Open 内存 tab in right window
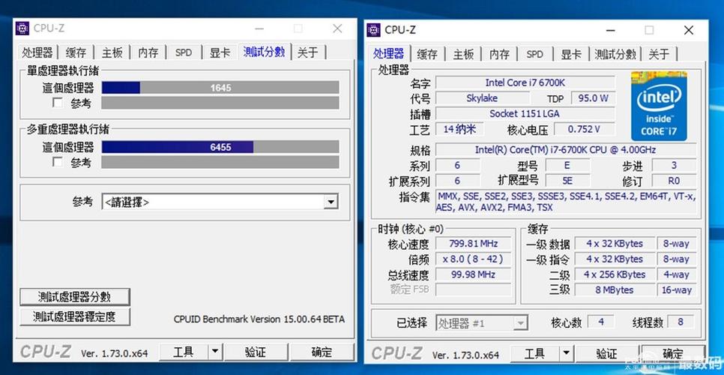The image size is (724, 375). tap(500, 55)
